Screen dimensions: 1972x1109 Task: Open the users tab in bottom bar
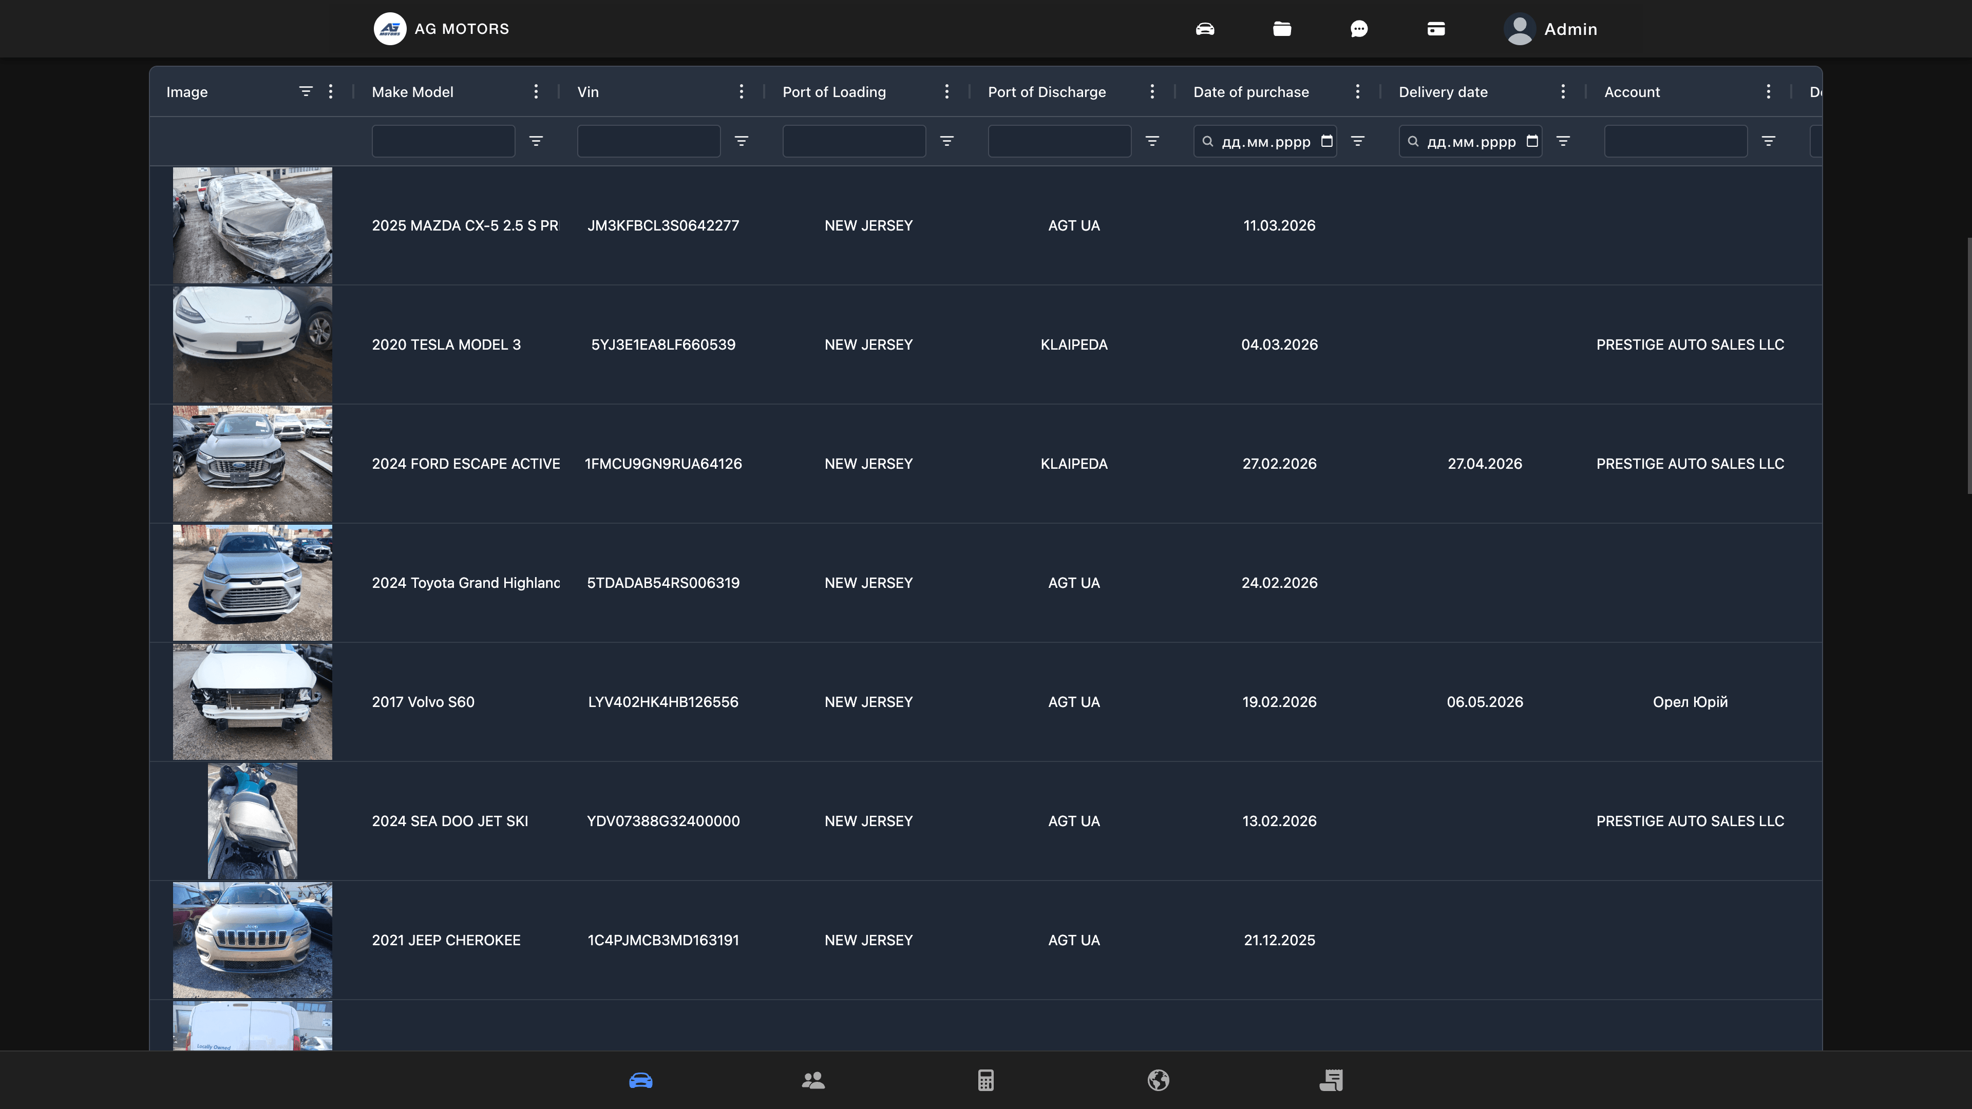[813, 1080]
